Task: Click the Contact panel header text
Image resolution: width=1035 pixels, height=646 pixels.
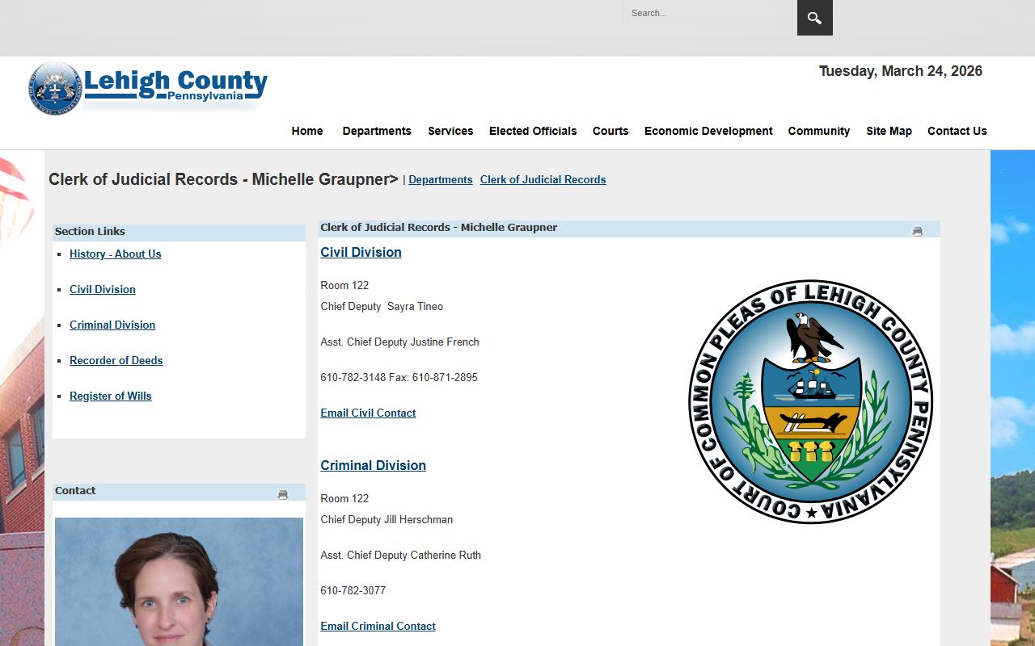Action: [75, 490]
